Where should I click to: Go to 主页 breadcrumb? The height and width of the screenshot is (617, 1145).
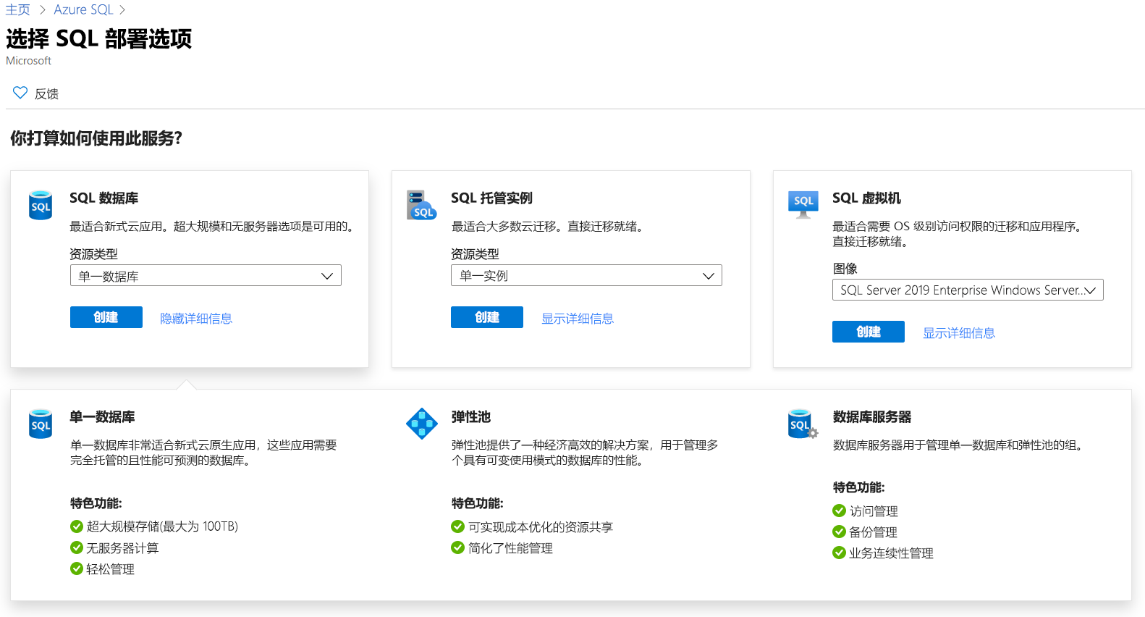pos(18,9)
